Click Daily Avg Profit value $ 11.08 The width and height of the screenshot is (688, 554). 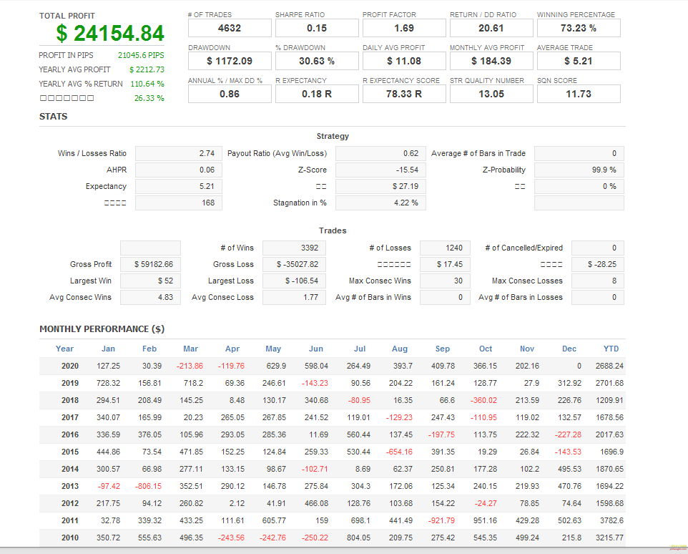click(x=404, y=61)
